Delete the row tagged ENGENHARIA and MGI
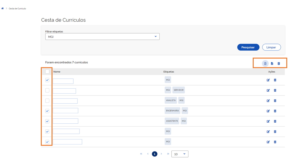 (275, 111)
